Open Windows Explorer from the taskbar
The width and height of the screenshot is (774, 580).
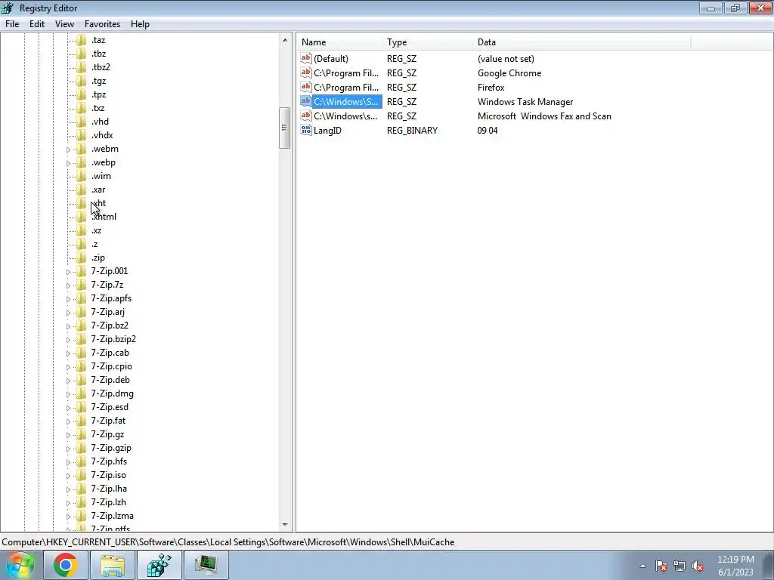[x=113, y=565]
